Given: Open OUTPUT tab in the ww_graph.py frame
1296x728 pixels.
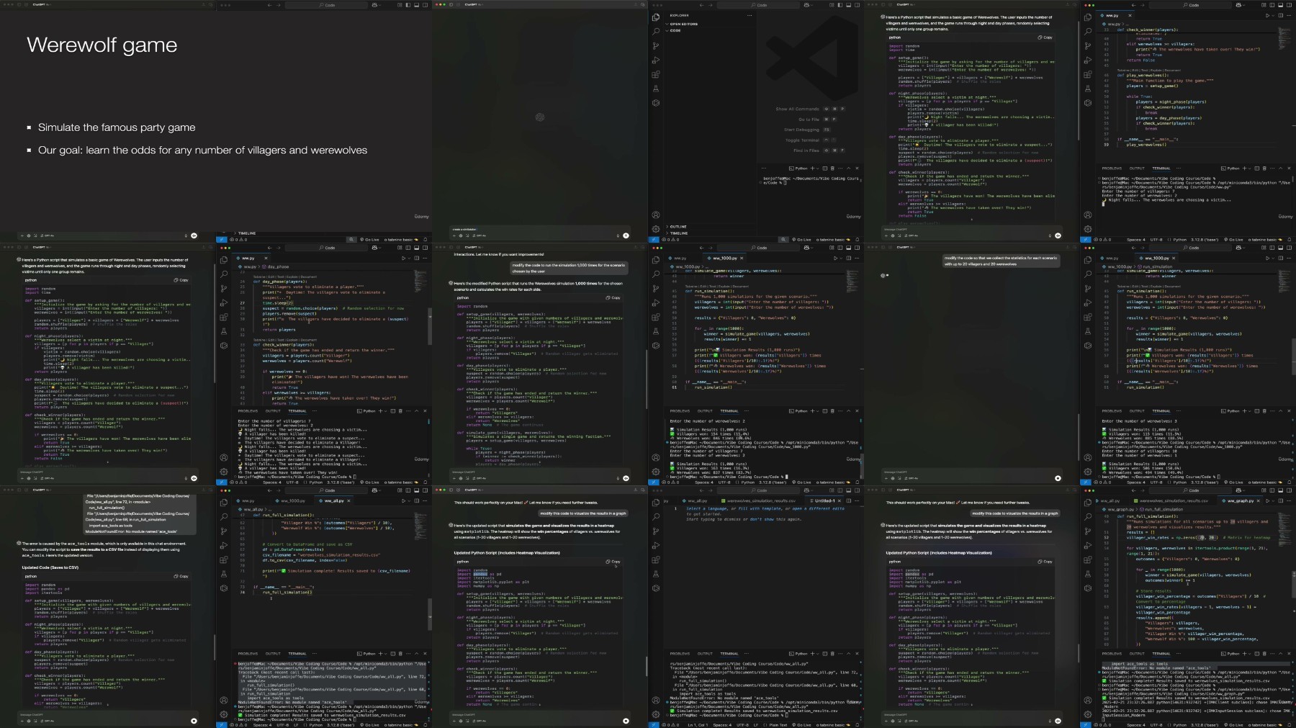Looking at the screenshot, I should 1137,654.
